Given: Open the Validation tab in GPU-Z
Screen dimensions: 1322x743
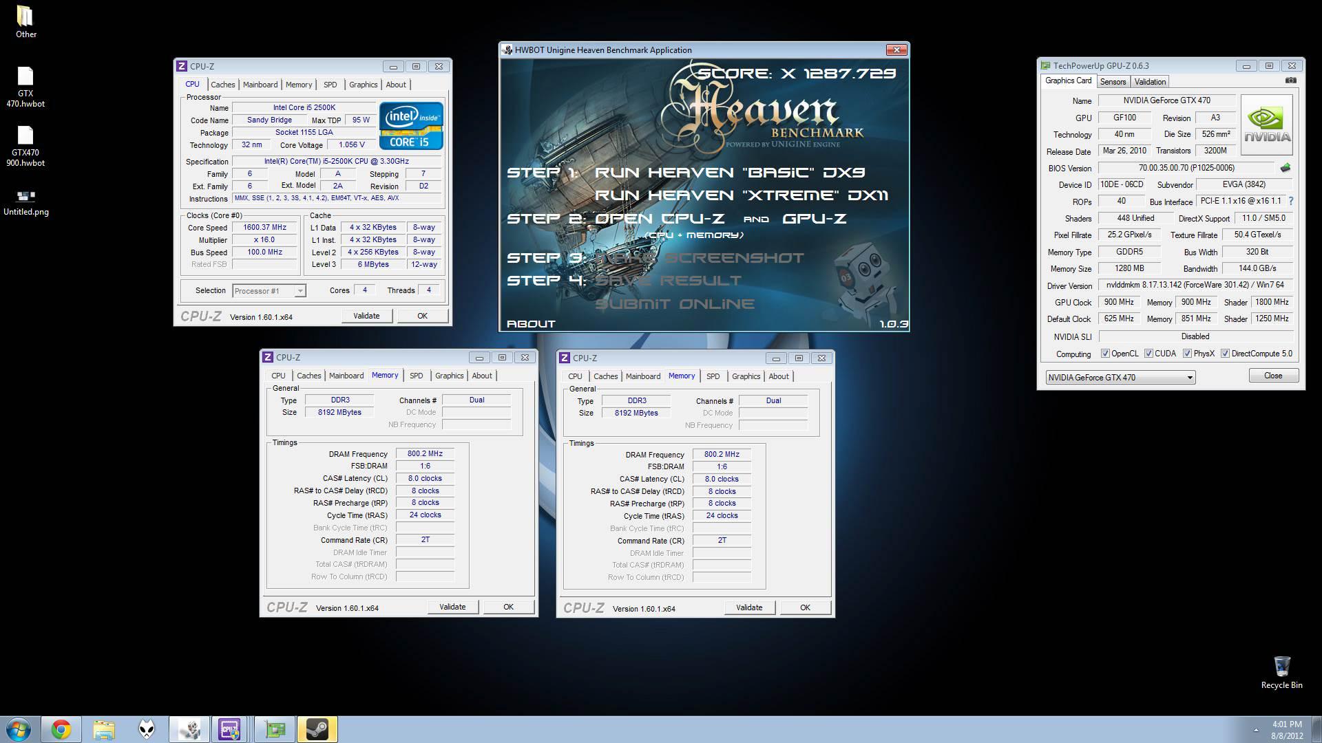Looking at the screenshot, I should tap(1150, 82).
